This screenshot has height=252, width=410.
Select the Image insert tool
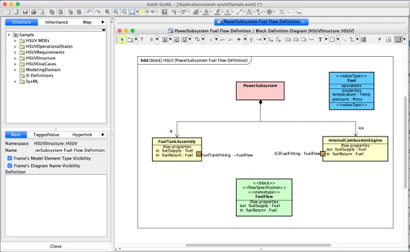[x=363, y=40]
